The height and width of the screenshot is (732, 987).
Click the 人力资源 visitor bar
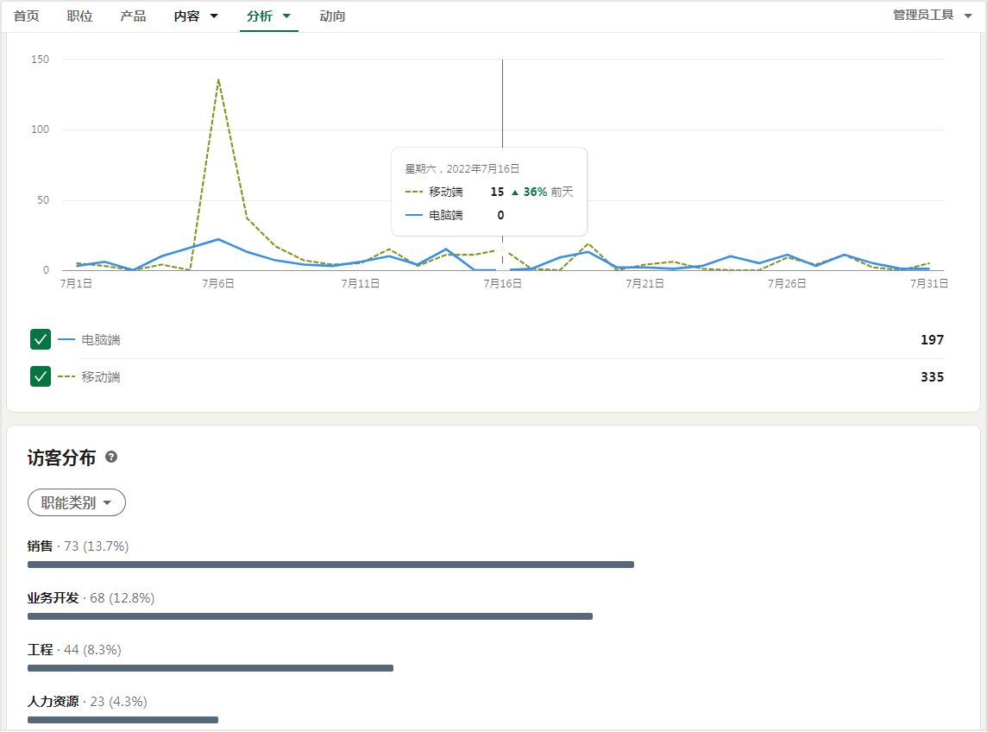(x=123, y=719)
